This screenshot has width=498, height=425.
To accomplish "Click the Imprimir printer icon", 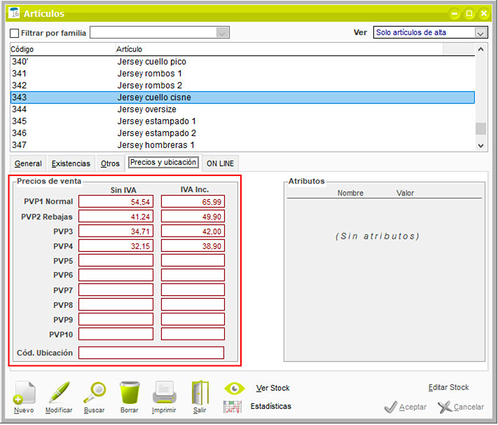I will tap(164, 393).
